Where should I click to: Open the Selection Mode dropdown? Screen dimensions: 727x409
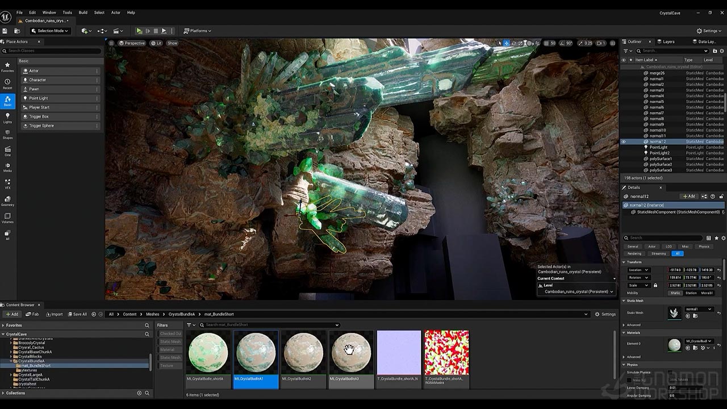coord(49,31)
